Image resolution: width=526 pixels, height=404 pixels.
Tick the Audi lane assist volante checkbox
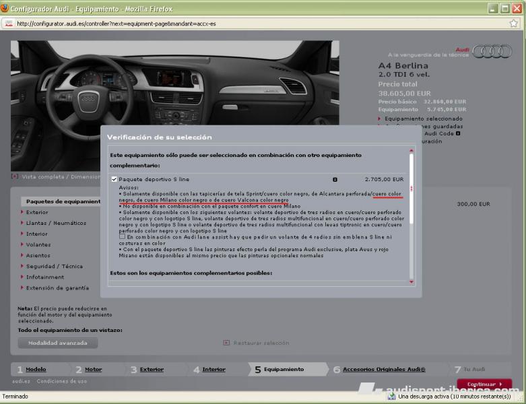click(x=122, y=237)
